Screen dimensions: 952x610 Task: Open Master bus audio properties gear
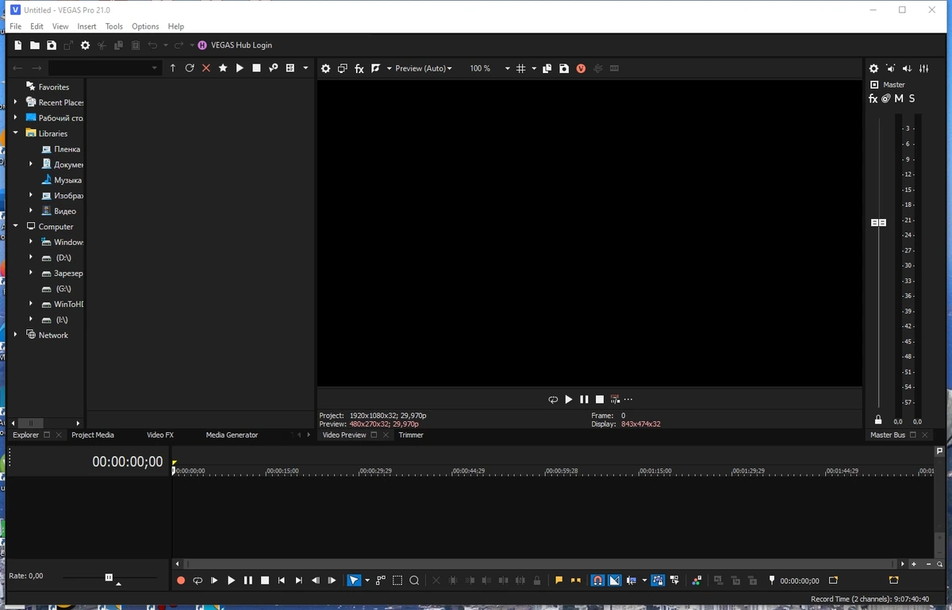[x=873, y=69]
